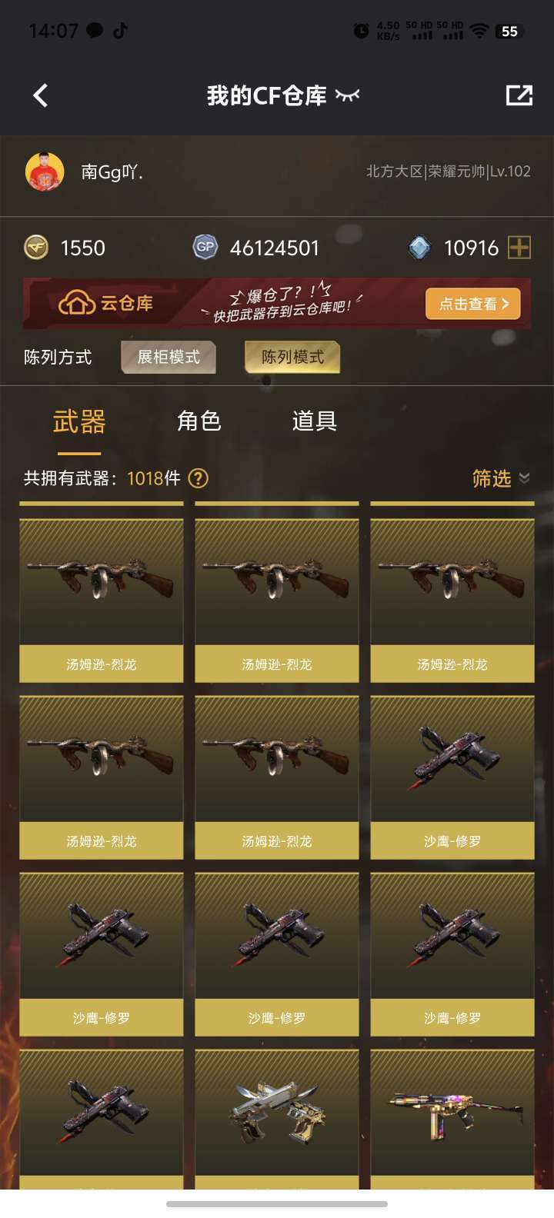Select the 道具 tab
The width and height of the screenshot is (554, 1218).
coord(314,421)
